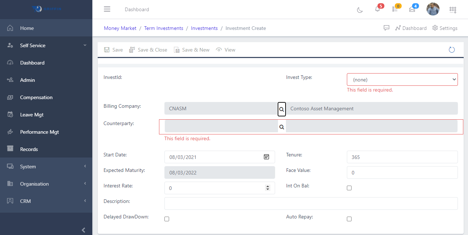Click the refresh icon above the form

click(451, 49)
